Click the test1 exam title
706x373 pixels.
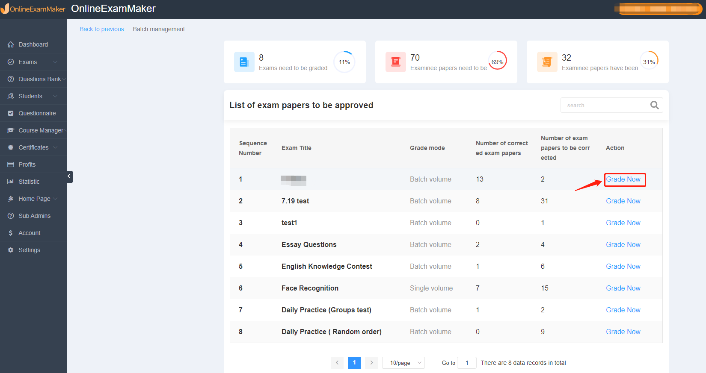pyautogui.click(x=289, y=223)
